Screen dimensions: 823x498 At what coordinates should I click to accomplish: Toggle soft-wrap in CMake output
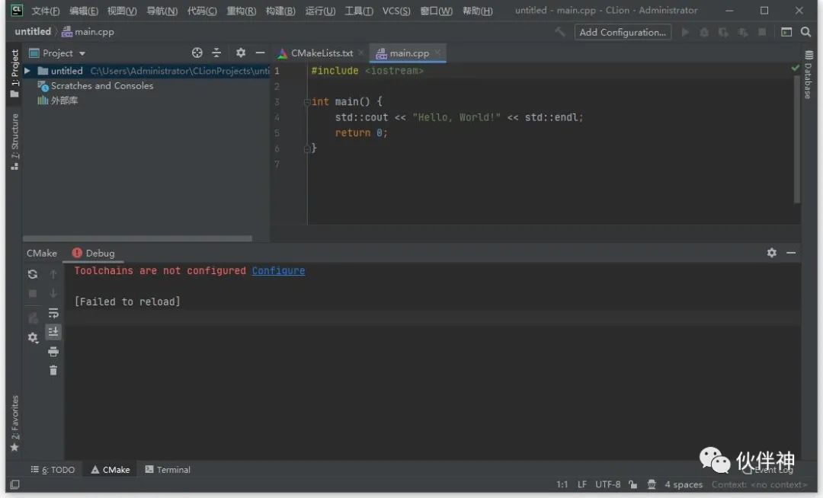[53, 313]
